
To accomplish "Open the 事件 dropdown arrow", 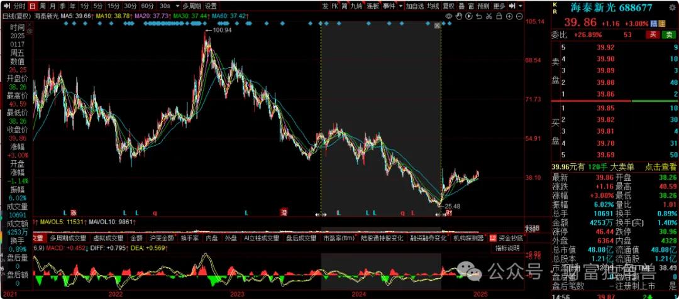I will [x=400, y=6].
